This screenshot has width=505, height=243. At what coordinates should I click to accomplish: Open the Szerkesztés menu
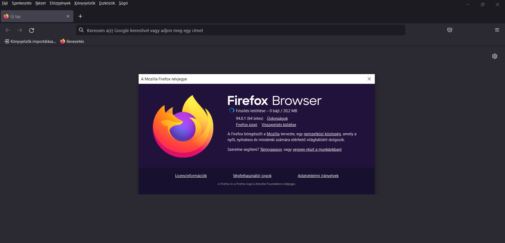(22, 3)
